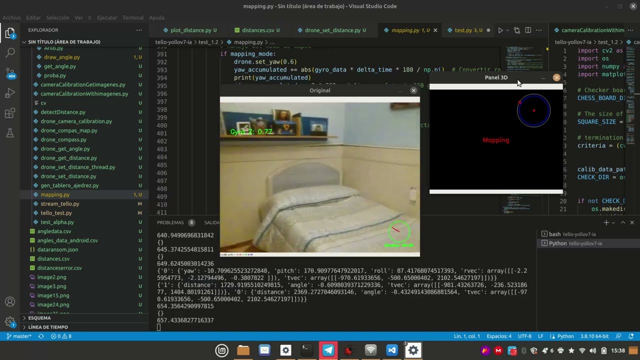Image resolution: width=640 pixels, height=360 pixels.
Task: Select the PROBLEMAS panel tab
Action: 170,222
